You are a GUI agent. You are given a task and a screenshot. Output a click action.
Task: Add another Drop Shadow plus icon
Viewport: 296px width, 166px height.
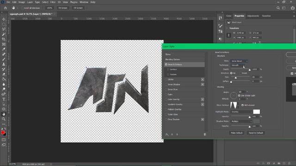pyautogui.click(x=203, y=119)
